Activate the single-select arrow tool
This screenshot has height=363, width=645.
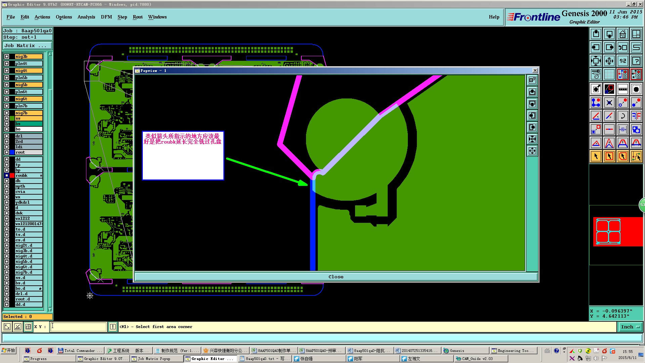click(596, 156)
